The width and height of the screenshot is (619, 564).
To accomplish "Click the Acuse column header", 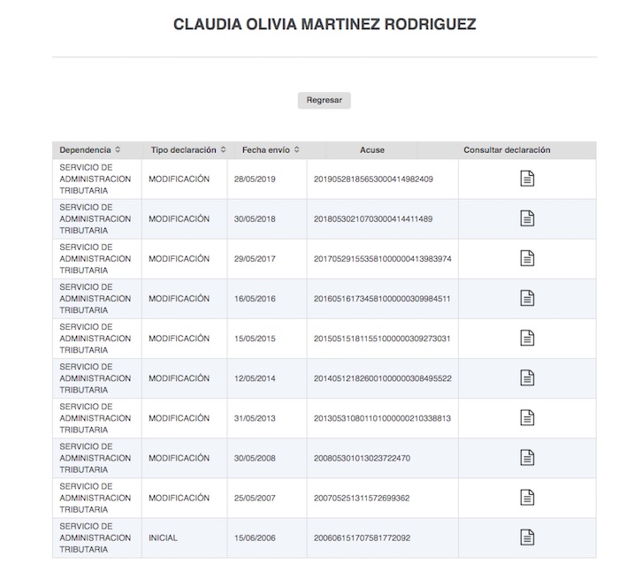I will [372, 150].
